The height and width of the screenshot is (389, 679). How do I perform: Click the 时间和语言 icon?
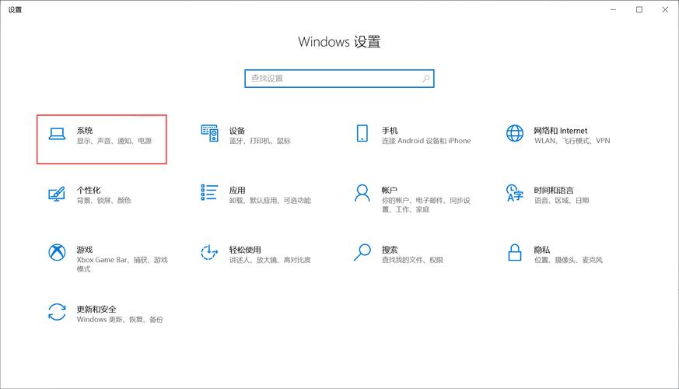click(x=514, y=193)
